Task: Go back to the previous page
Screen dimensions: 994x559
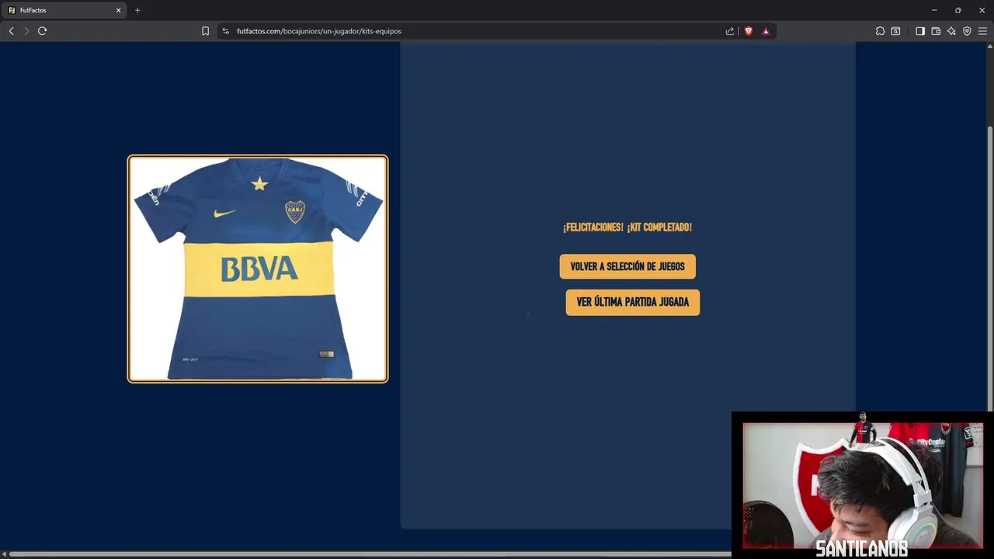Action: [11, 31]
